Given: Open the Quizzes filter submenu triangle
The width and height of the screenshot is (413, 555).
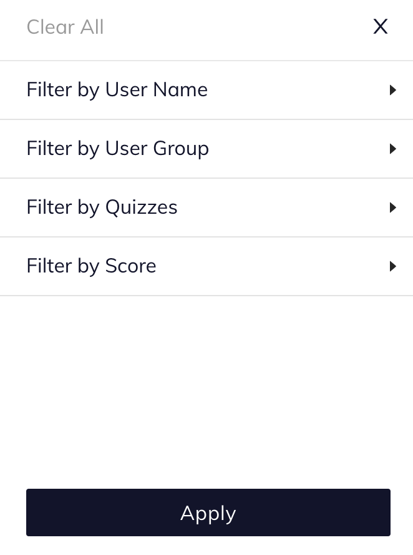Looking at the screenshot, I should pyautogui.click(x=392, y=207).
